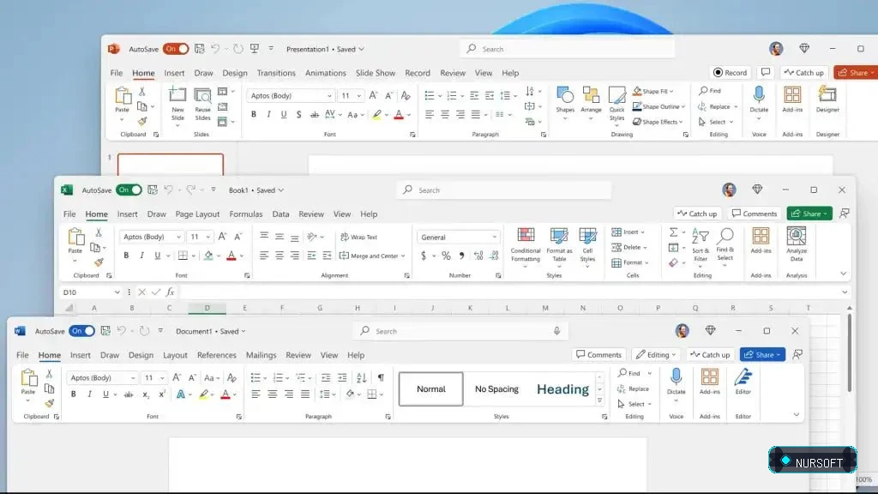This screenshot has height=494, width=878.
Task: Open Page Layout tab in Excel
Action: click(x=197, y=214)
